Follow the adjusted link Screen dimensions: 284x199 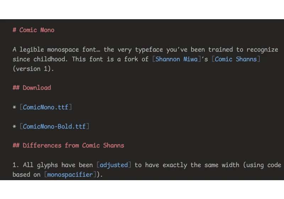tap(114, 165)
